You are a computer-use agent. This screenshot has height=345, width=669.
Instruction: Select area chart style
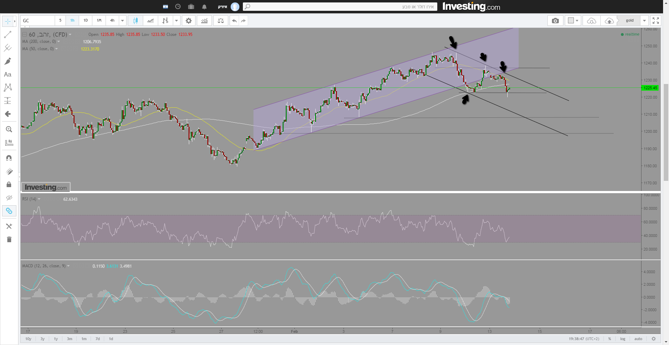[151, 21]
